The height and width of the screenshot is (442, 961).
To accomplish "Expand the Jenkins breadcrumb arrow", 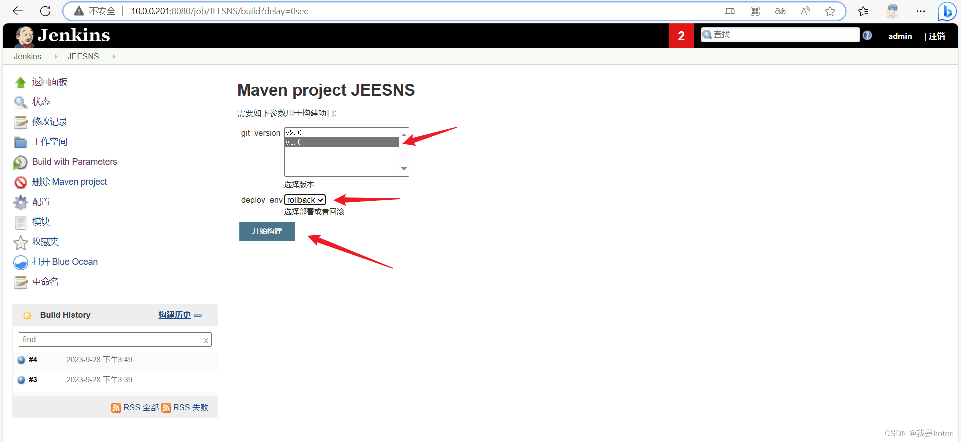I will [56, 57].
